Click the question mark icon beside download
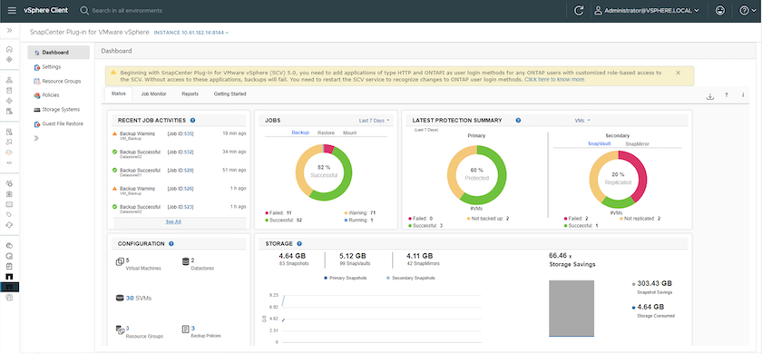762x354 pixels. pos(726,95)
